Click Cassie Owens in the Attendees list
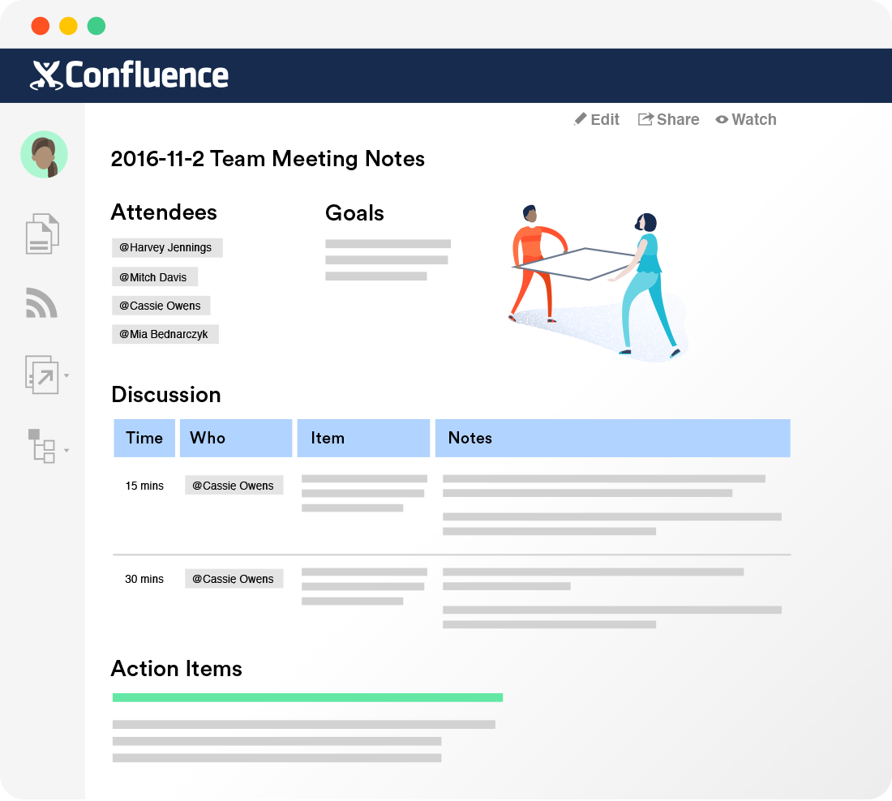Viewport: 892px width, 801px height. [x=161, y=306]
